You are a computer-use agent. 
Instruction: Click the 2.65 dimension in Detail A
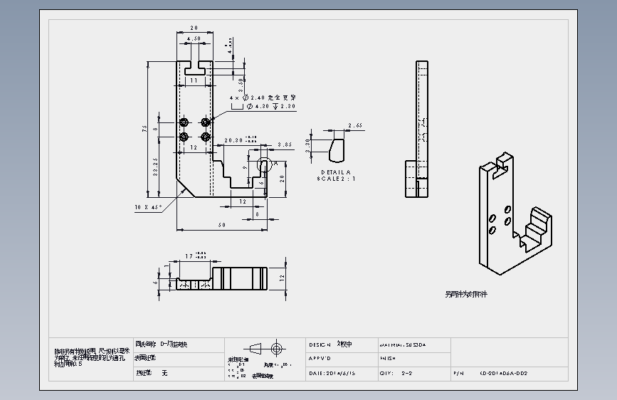point(355,125)
